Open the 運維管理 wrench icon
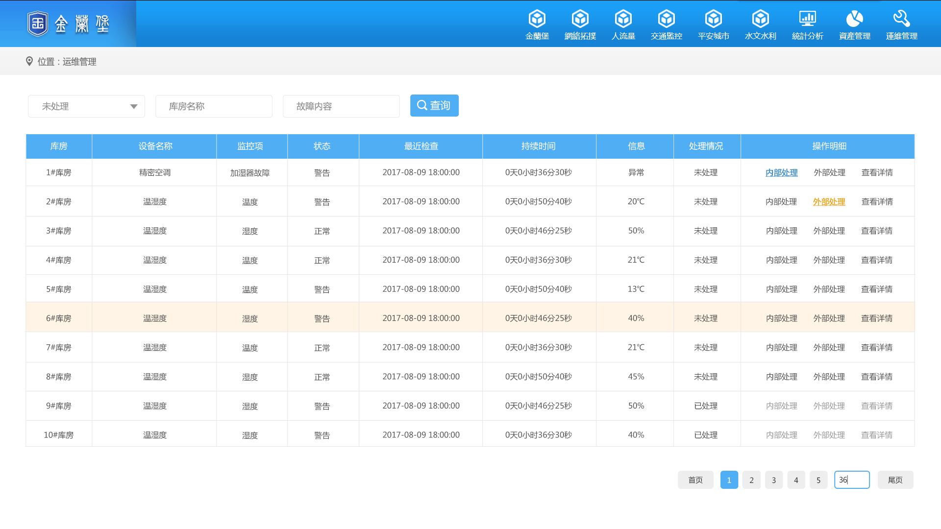Viewport: 941px width, 529px height. click(901, 19)
